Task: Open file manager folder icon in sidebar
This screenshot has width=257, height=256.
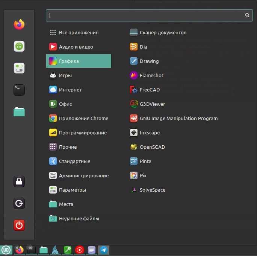Action: click(x=19, y=112)
